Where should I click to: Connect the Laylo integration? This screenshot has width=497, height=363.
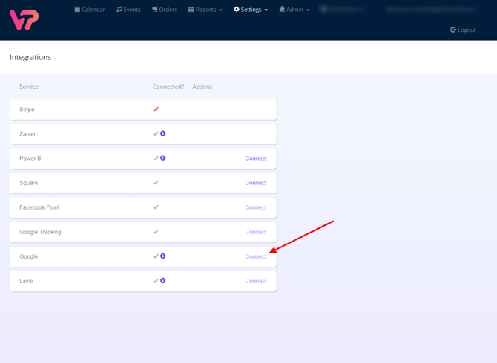(256, 281)
